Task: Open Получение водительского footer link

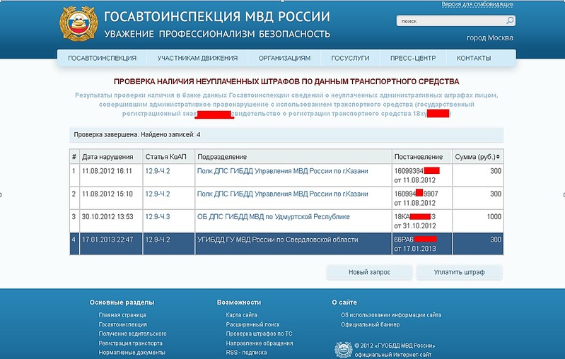Action: 133,334
